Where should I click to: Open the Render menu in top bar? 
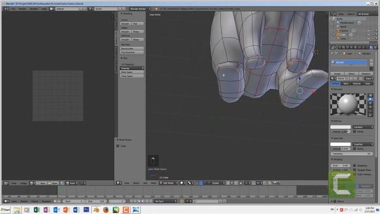tap(23, 9)
